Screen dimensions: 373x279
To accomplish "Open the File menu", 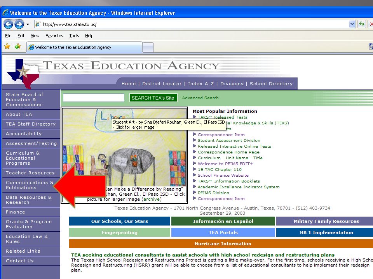I will (x=8, y=36).
